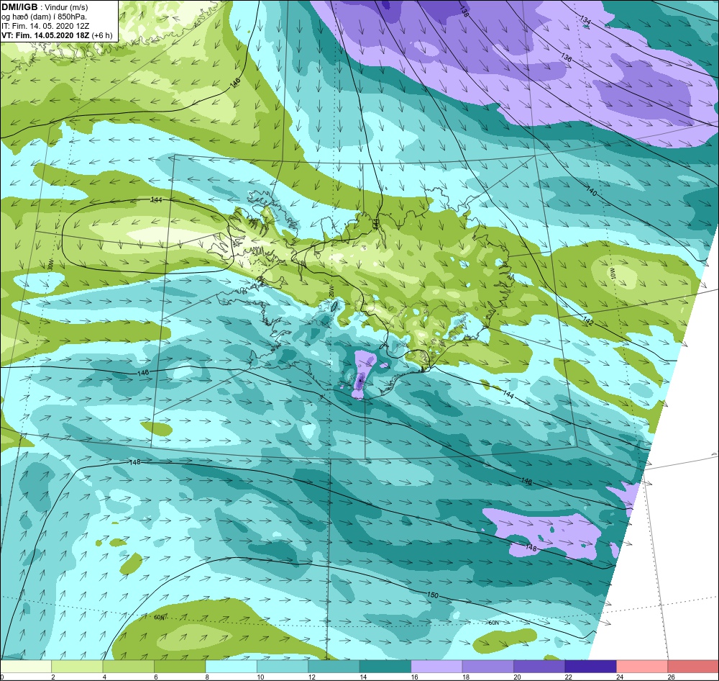Click the 138 contour label
The image size is (719, 681).
coord(464,12)
